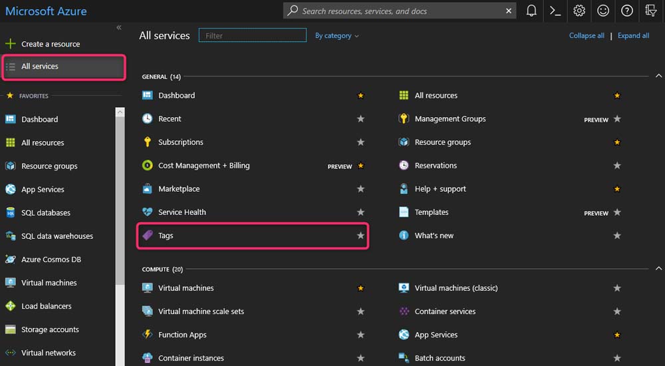
Task: Open the directory and subscription filter icon
Action: 651,11
